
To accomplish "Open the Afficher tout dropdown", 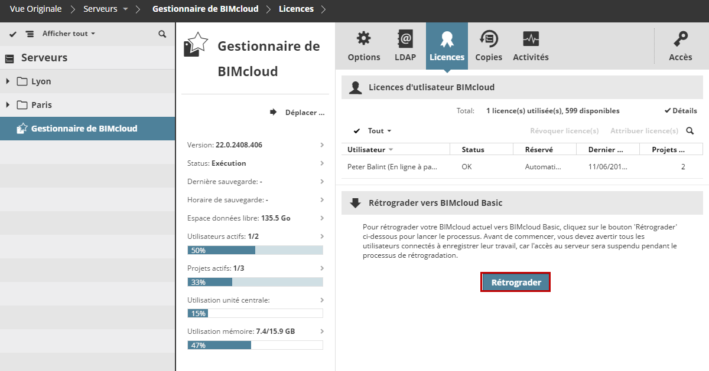I will coord(69,34).
